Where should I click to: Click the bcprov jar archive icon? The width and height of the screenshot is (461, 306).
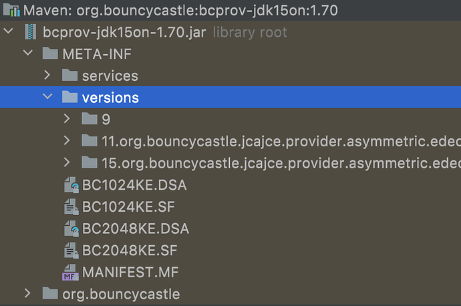(30, 31)
